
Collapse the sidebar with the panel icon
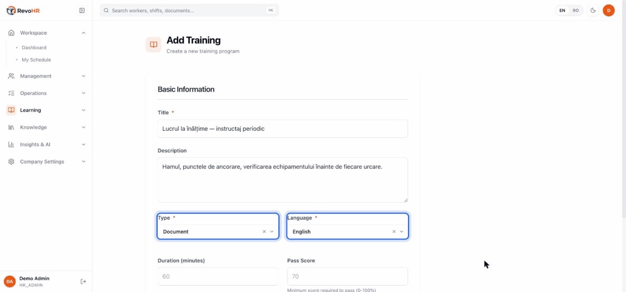pos(82,11)
